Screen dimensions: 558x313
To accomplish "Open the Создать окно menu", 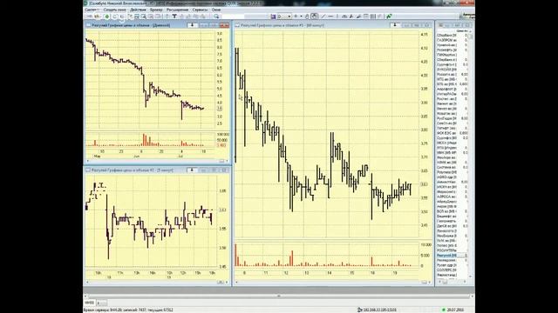I will 114,10.
